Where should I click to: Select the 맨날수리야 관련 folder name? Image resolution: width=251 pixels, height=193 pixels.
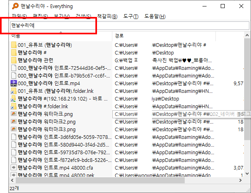click(x=36, y=60)
